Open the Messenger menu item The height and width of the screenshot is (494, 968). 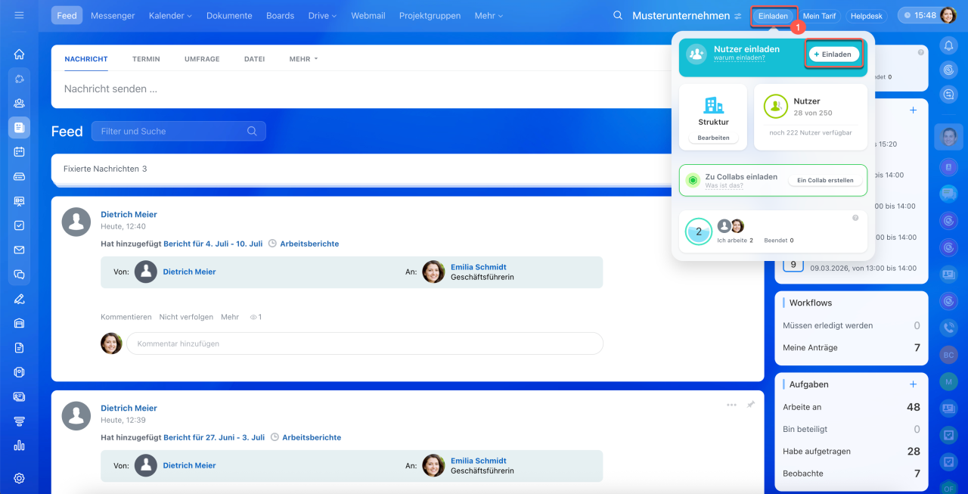113,16
